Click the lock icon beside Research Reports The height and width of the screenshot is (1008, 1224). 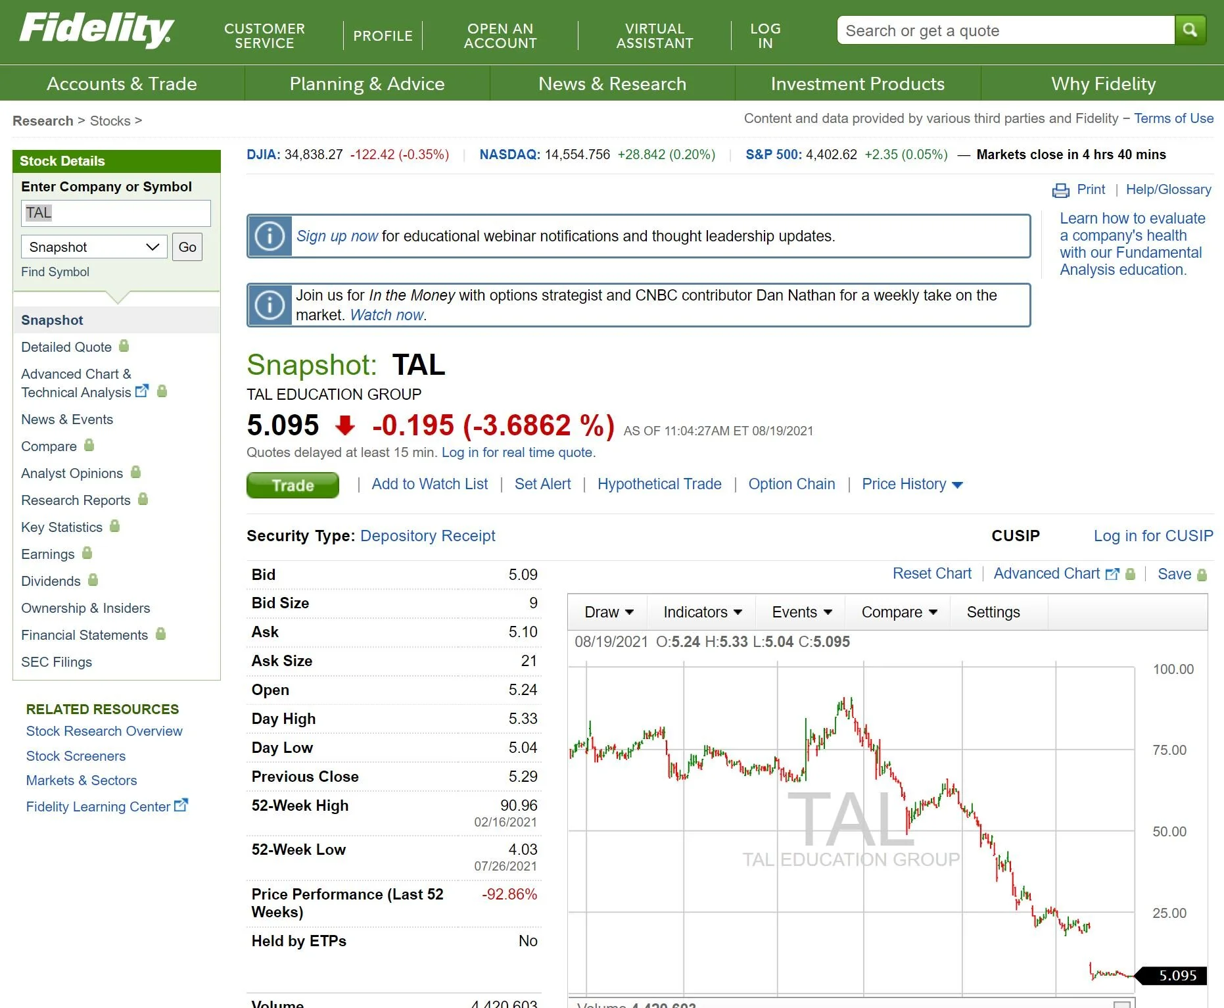coord(143,499)
